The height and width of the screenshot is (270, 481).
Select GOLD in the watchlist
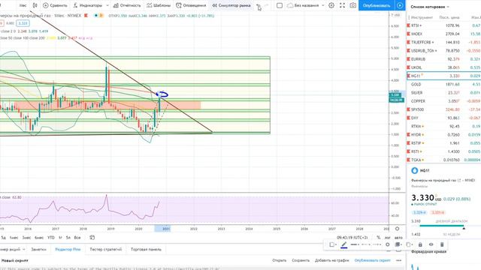click(x=443, y=84)
